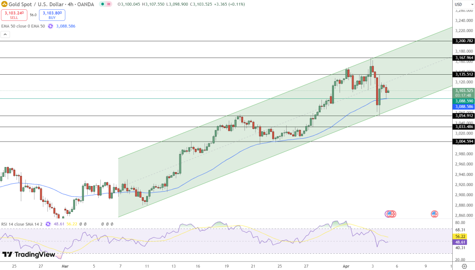Open the clustered US economic event flags

[391, 214]
